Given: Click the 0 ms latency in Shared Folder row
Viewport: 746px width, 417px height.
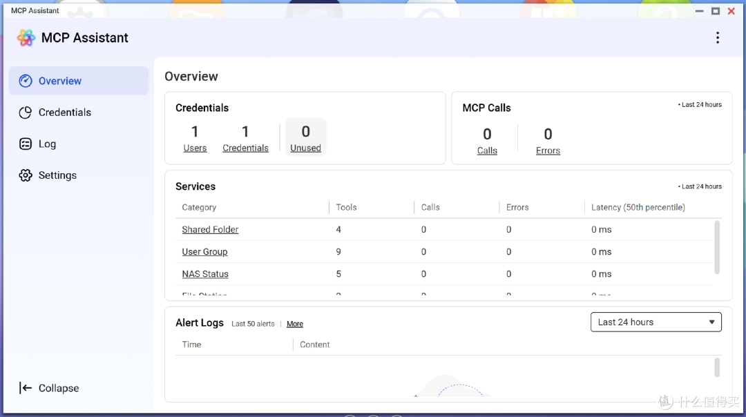Looking at the screenshot, I should [602, 229].
